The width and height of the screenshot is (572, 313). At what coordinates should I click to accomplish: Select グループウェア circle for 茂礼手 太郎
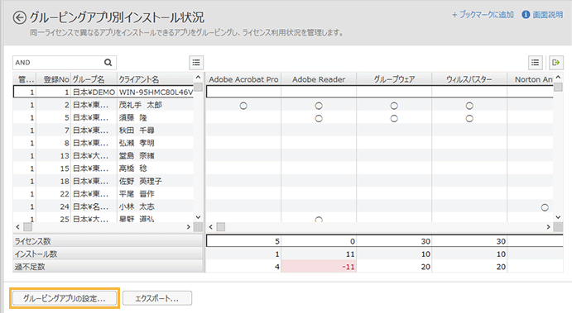click(394, 106)
